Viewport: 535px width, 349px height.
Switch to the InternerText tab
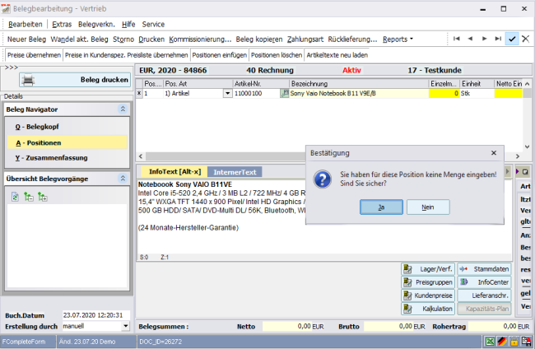click(x=235, y=171)
